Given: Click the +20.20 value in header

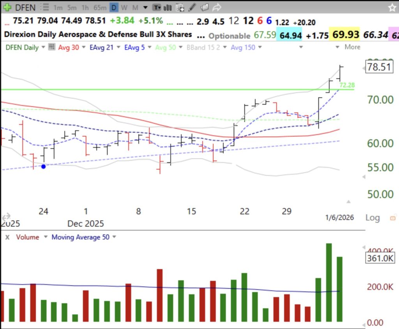Looking at the screenshot, I should [x=304, y=23].
